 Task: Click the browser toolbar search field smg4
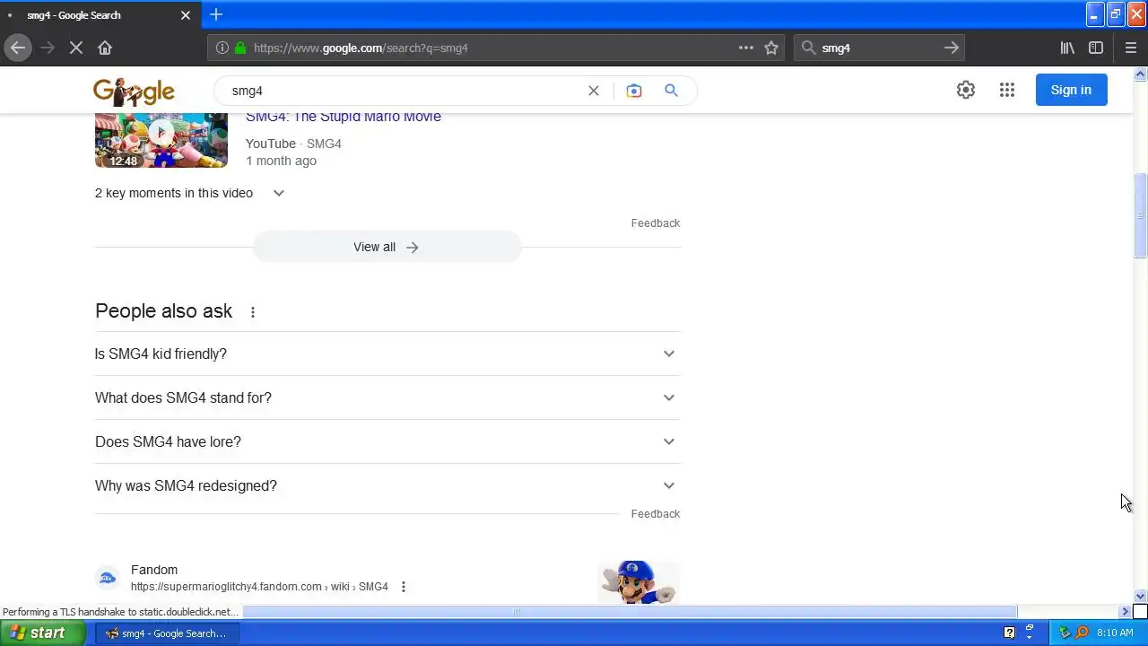click(x=879, y=48)
